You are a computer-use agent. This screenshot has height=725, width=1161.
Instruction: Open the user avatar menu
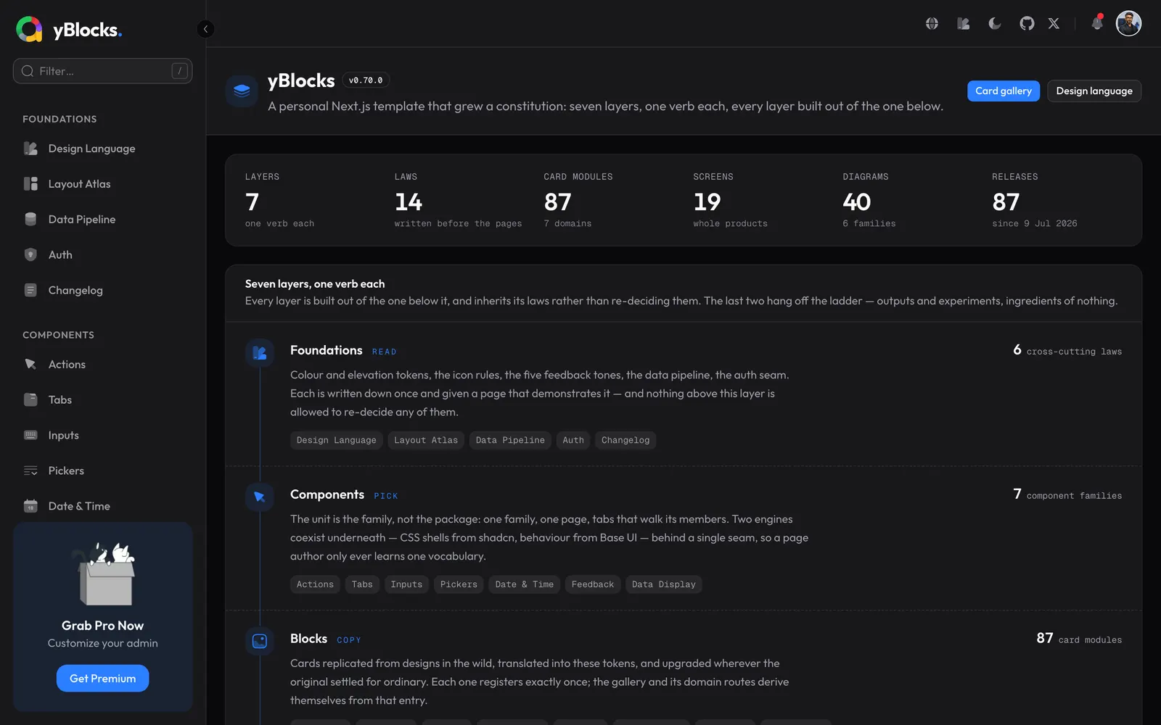click(x=1128, y=23)
